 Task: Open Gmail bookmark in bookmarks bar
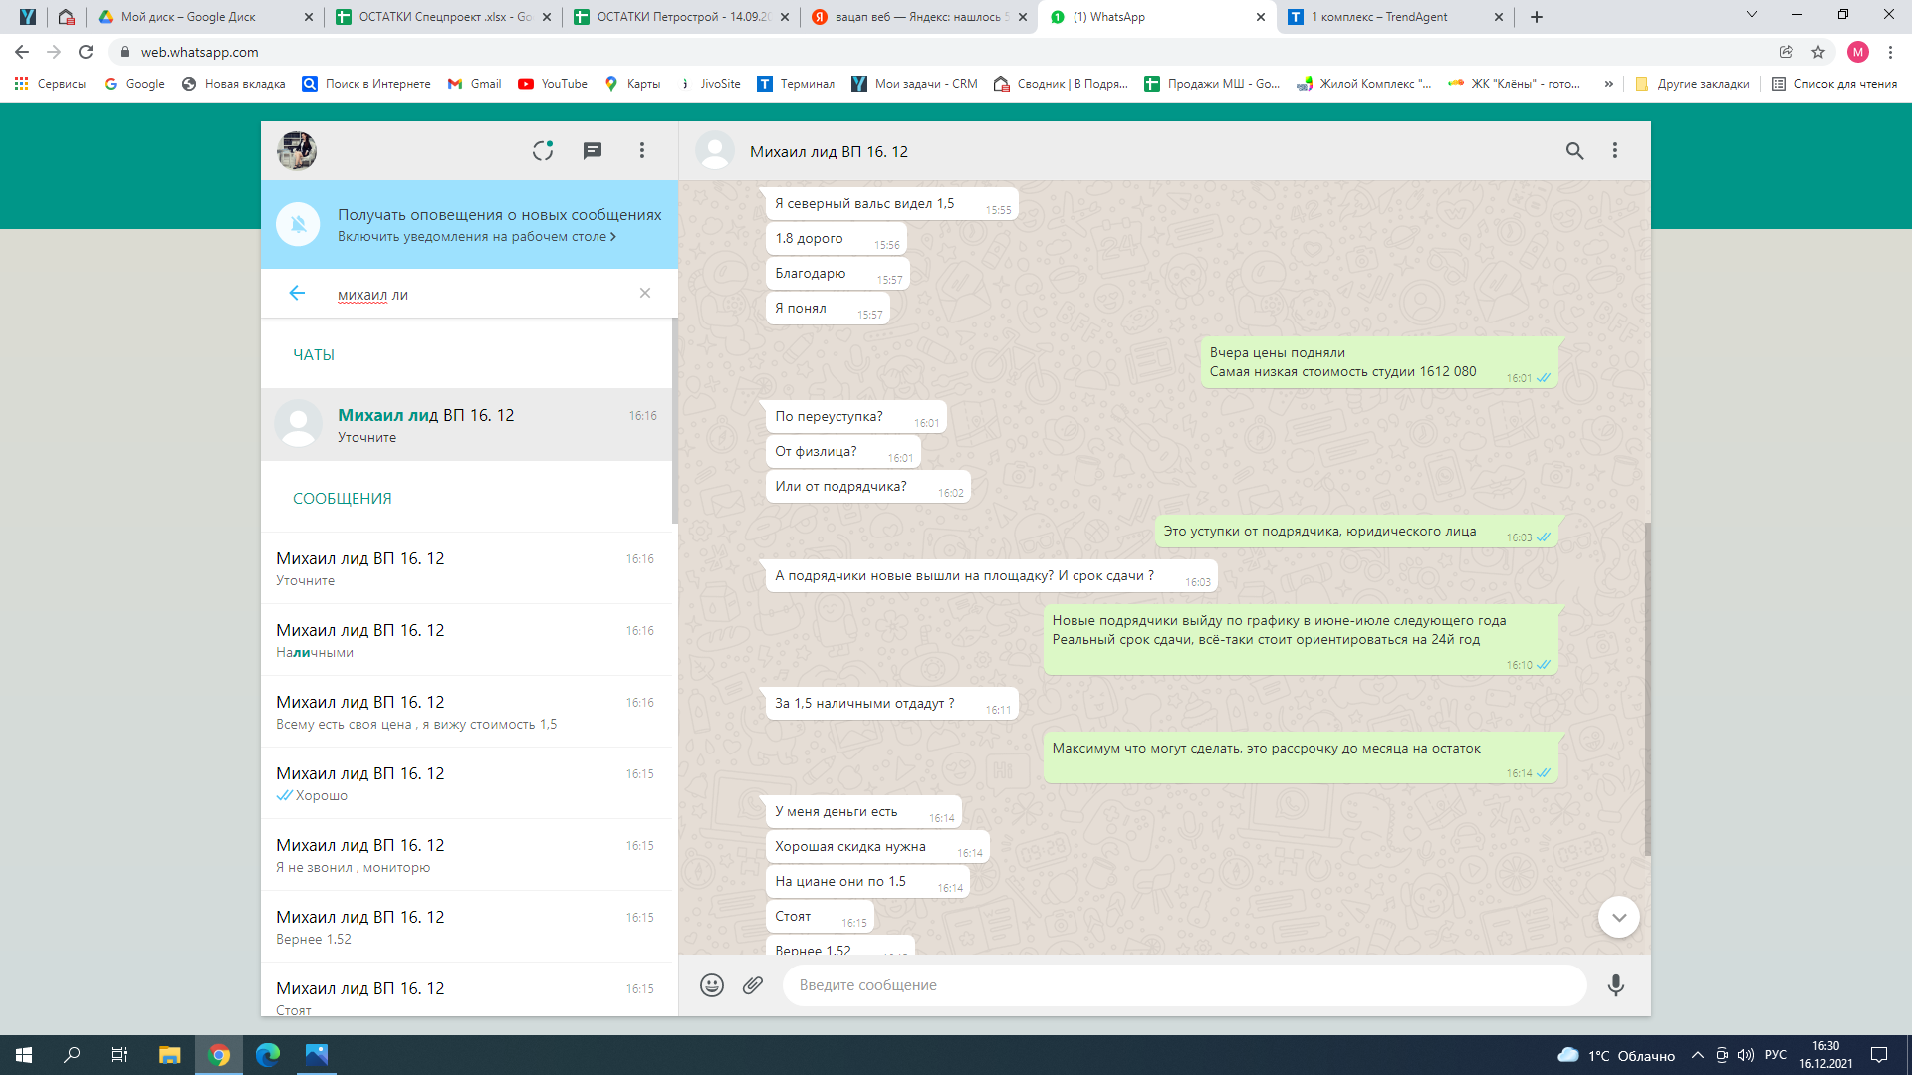pos(475,84)
